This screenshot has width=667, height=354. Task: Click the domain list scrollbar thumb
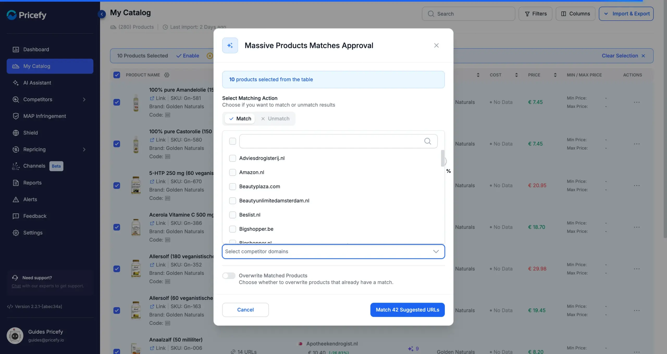click(442, 158)
